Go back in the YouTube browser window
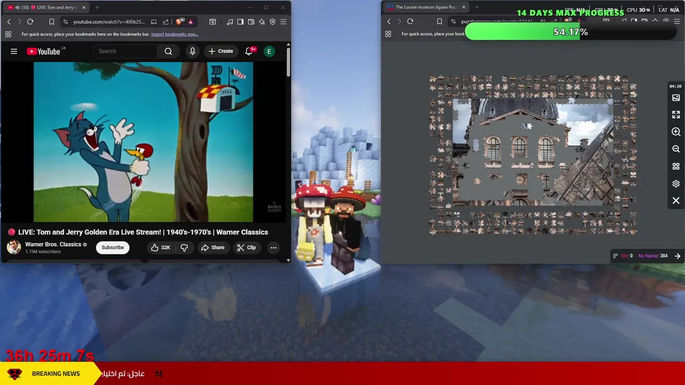The width and height of the screenshot is (685, 385). coord(9,22)
